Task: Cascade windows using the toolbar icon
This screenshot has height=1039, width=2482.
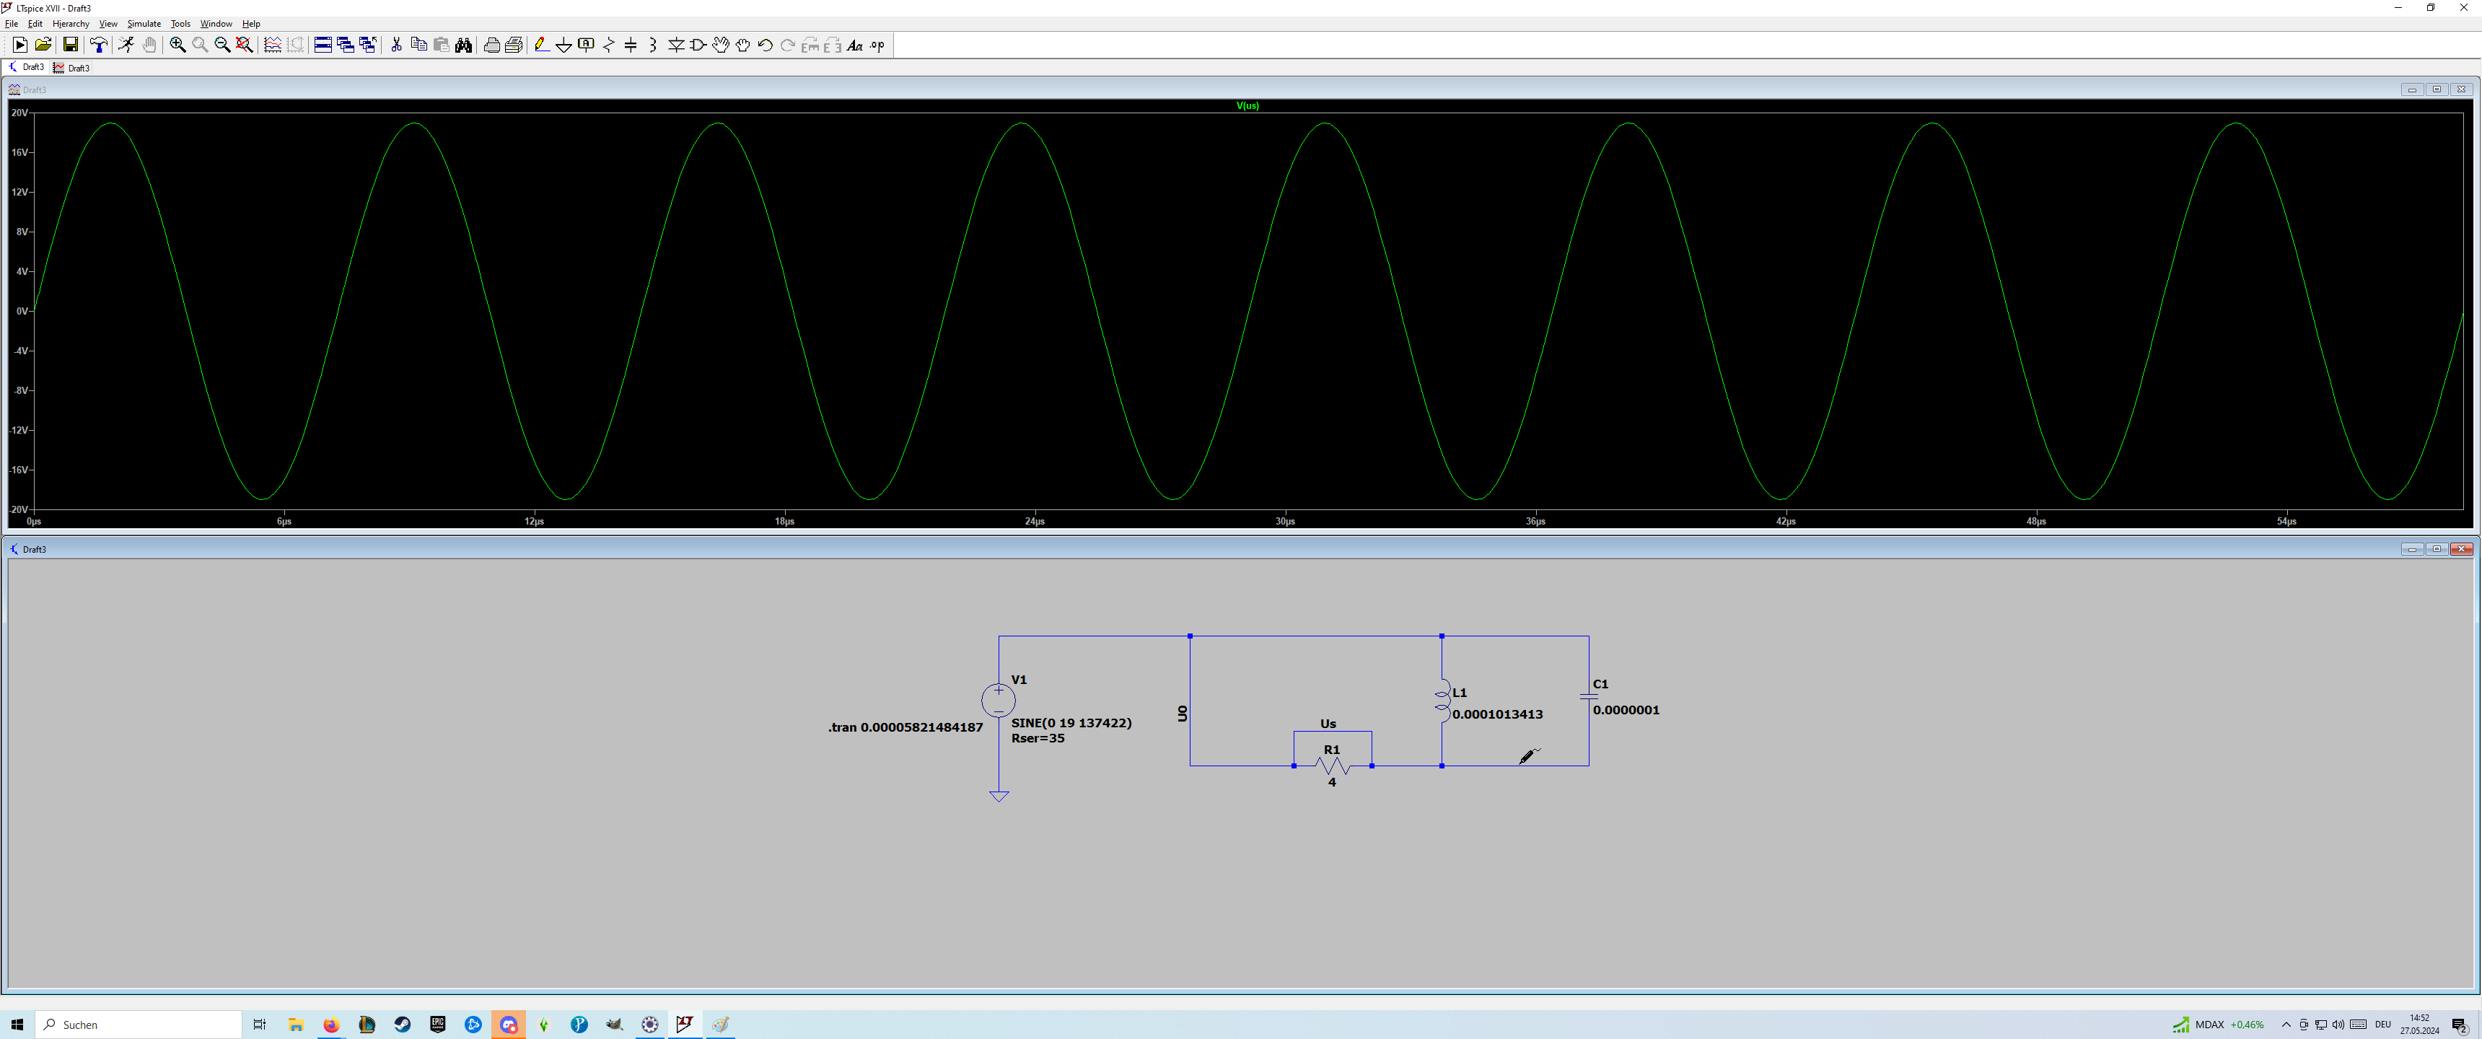Action: (345, 45)
